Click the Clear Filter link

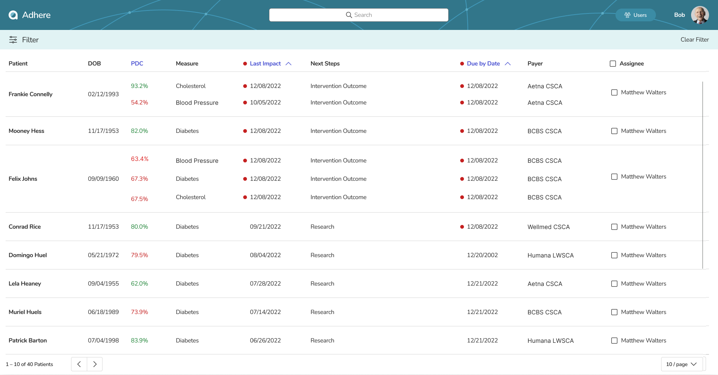click(x=694, y=40)
